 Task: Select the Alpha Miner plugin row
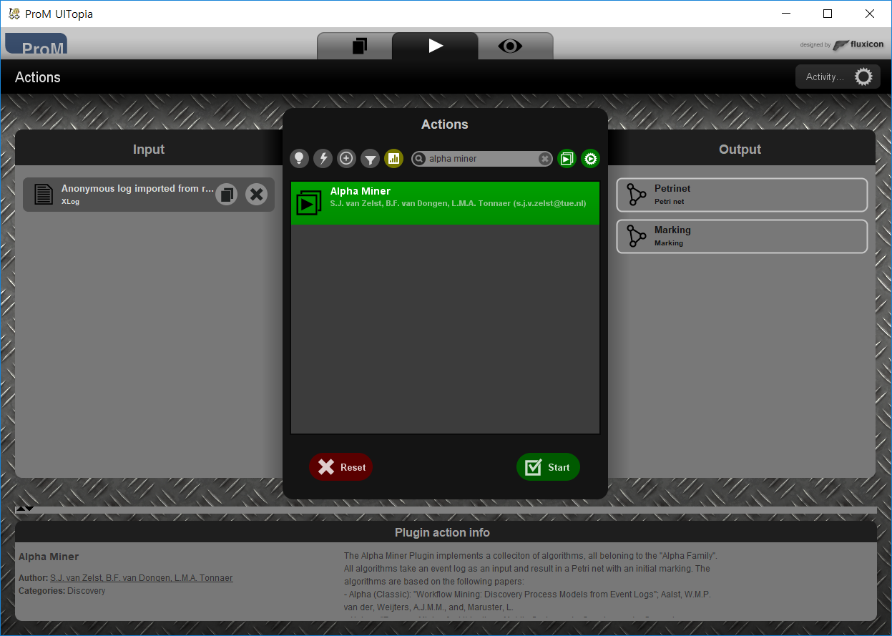[445, 203]
